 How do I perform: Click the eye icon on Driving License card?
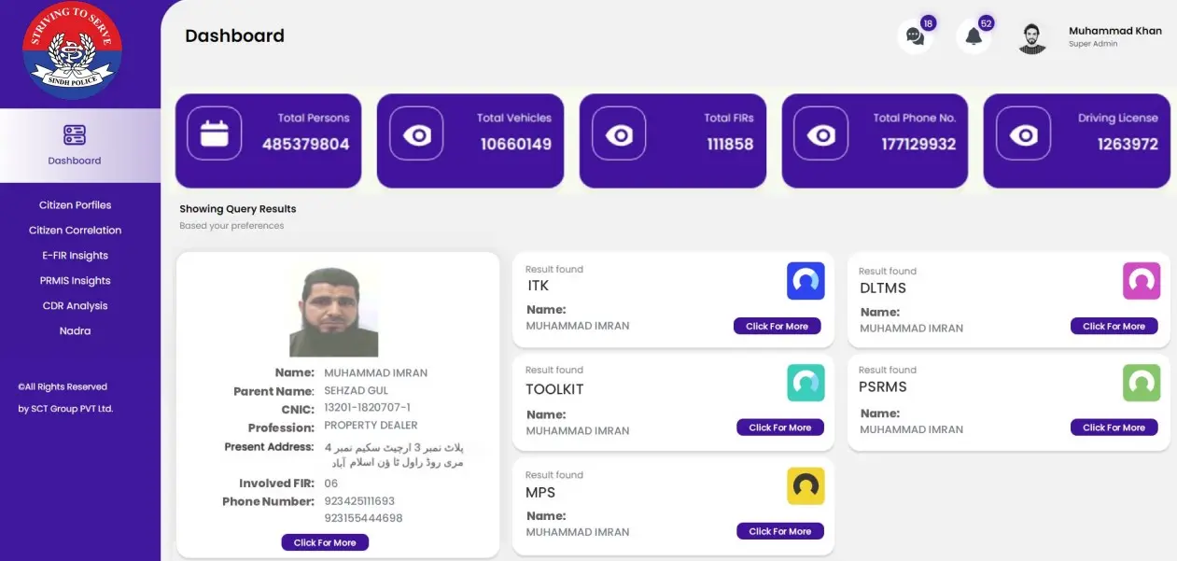click(1023, 134)
